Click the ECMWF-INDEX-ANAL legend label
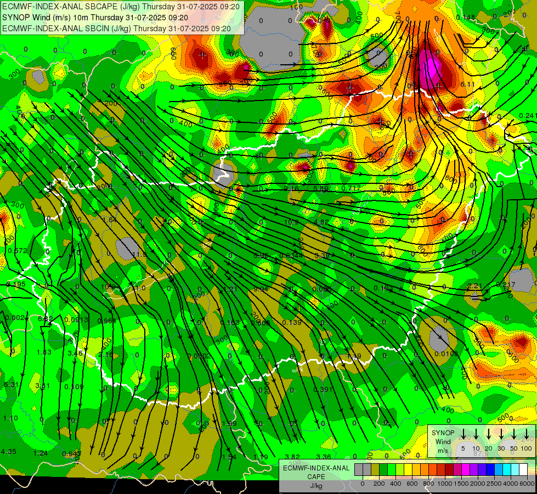Screen dimensions: 537x494 (x=316, y=468)
